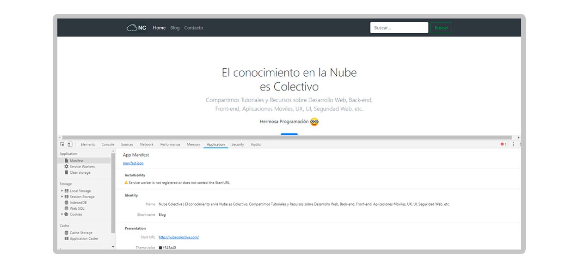The height and width of the screenshot is (268, 578).
Task: Click the 'Blog' short name value
Action: tap(162, 214)
